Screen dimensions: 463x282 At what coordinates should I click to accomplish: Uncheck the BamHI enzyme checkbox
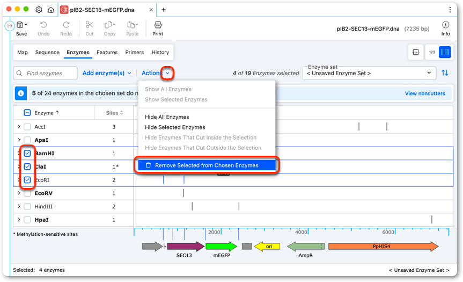[27, 154]
